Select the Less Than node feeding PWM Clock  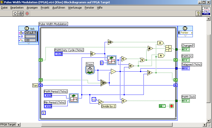(124, 101)
